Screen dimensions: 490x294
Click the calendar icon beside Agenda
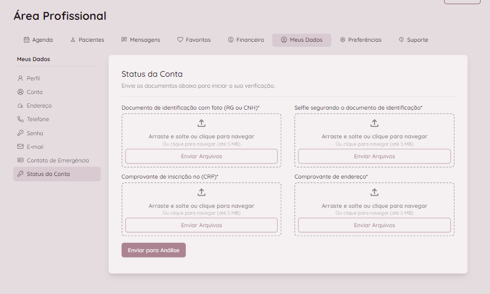[27, 40]
